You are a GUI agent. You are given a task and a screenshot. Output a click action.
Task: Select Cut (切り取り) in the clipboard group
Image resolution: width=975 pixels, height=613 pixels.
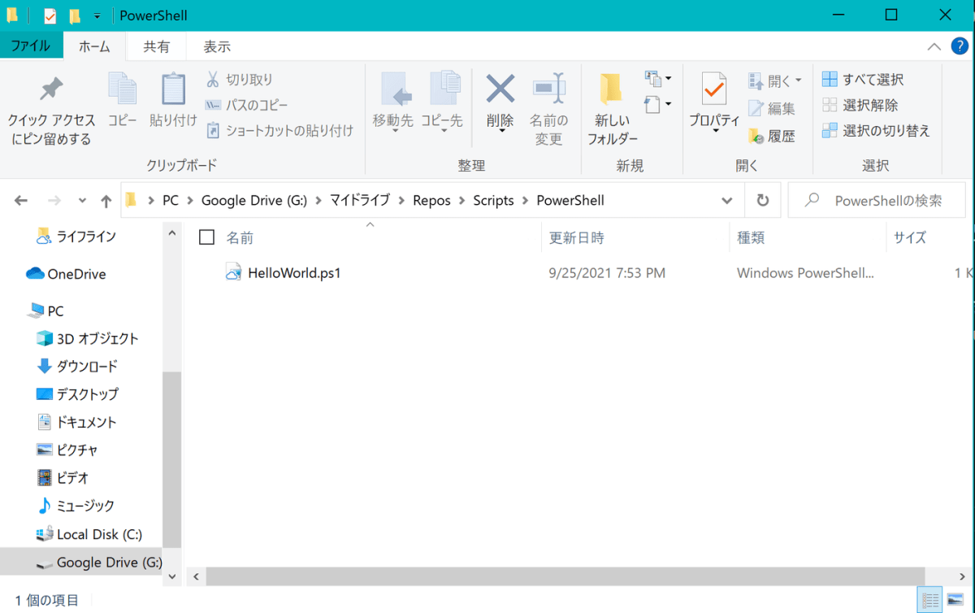click(239, 80)
